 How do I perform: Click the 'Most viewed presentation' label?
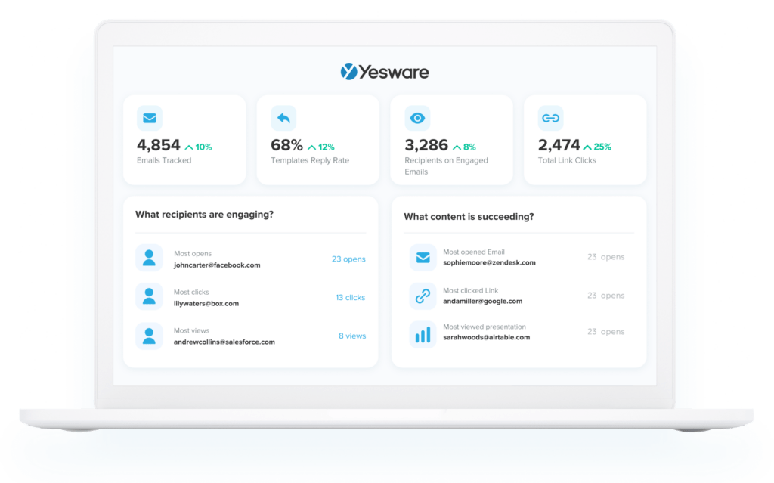coord(485,327)
